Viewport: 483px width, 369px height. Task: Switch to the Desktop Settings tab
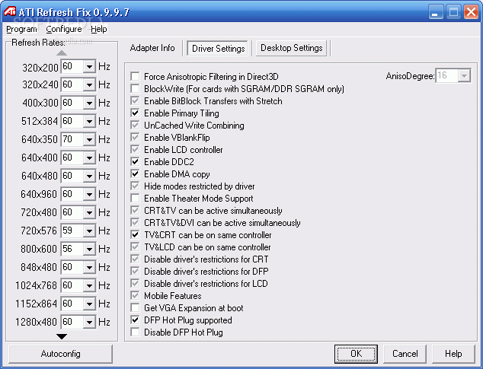[x=292, y=48]
